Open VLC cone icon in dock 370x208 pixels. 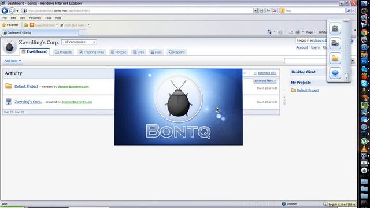[364, 149]
